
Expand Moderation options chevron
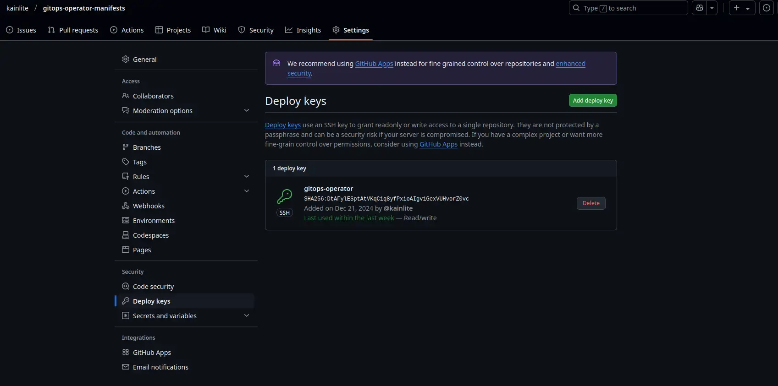(x=247, y=110)
